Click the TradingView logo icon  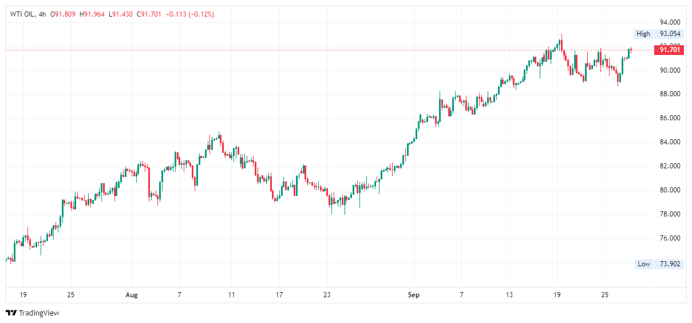(x=11, y=313)
